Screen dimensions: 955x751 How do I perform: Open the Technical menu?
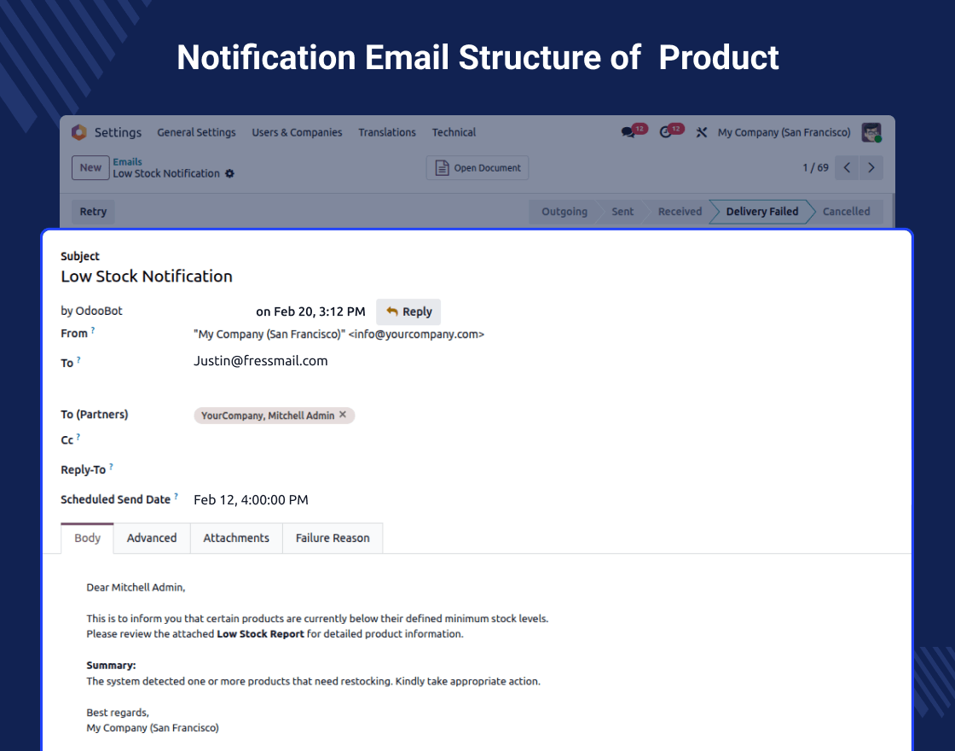point(454,132)
